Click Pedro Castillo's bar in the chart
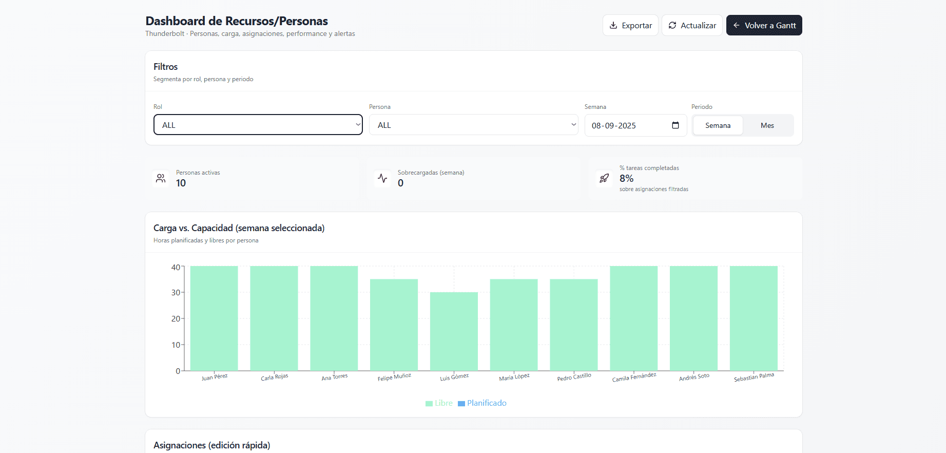This screenshot has height=453, width=946. 574,325
